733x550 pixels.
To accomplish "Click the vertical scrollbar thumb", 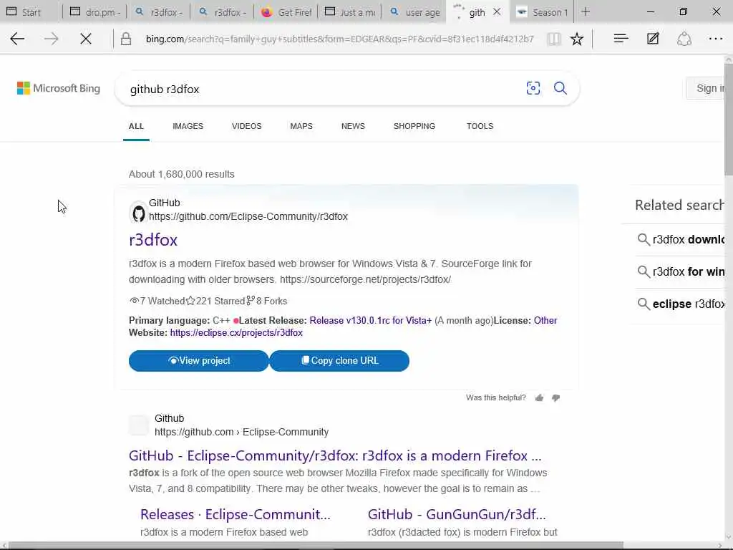I will [x=728, y=120].
